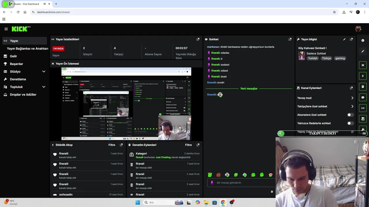Screen dimensions: 369x207
Task: Click in the Bir mesaj gönderin field
Action: click(242, 183)
